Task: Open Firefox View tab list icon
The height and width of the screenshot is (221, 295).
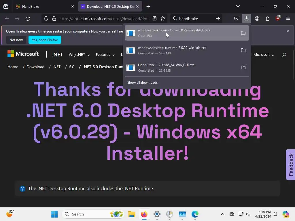Action: (x=6, y=6)
